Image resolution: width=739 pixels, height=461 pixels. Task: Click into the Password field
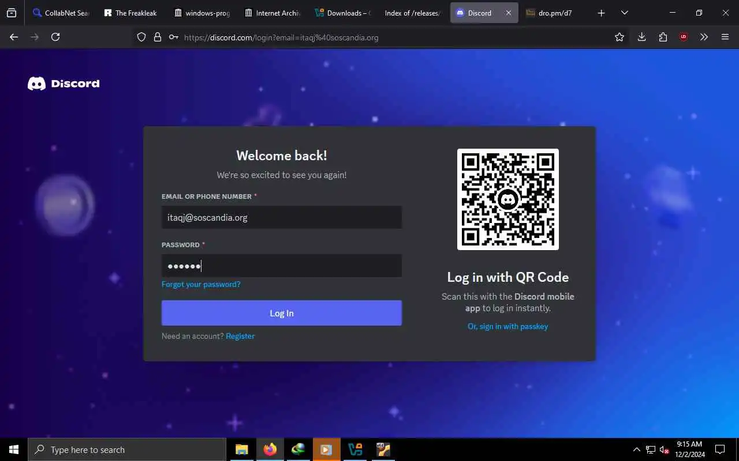point(282,266)
